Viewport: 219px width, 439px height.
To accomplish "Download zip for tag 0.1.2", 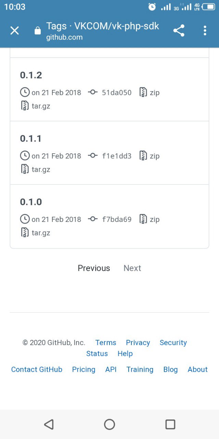I will click(x=154, y=93).
